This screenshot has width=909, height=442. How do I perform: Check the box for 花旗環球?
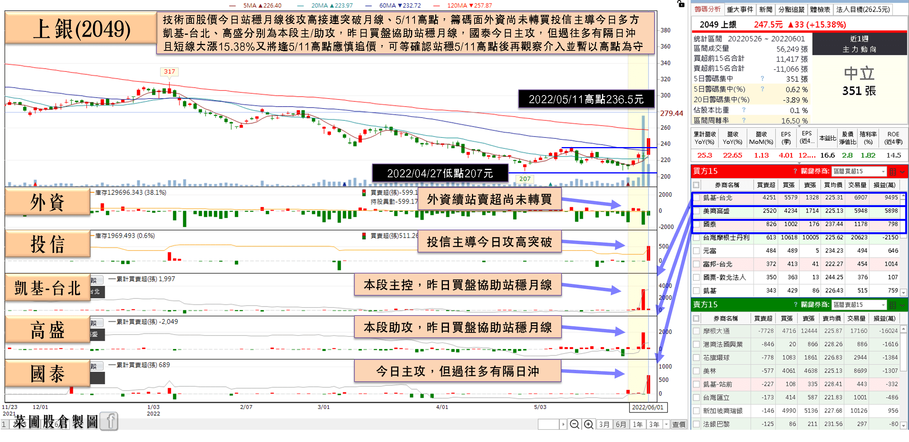pyautogui.click(x=696, y=358)
